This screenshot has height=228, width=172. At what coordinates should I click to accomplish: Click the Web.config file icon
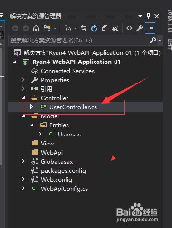pyautogui.click(x=35, y=179)
